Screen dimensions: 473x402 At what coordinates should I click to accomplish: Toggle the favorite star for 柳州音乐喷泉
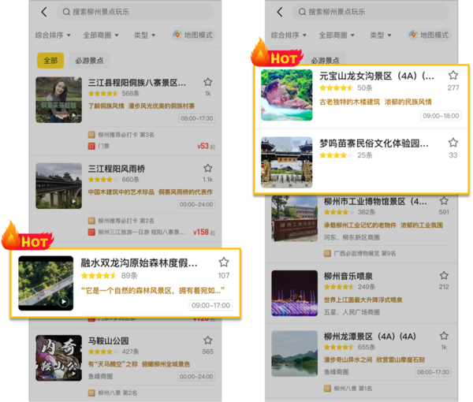[x=444, y=275]
